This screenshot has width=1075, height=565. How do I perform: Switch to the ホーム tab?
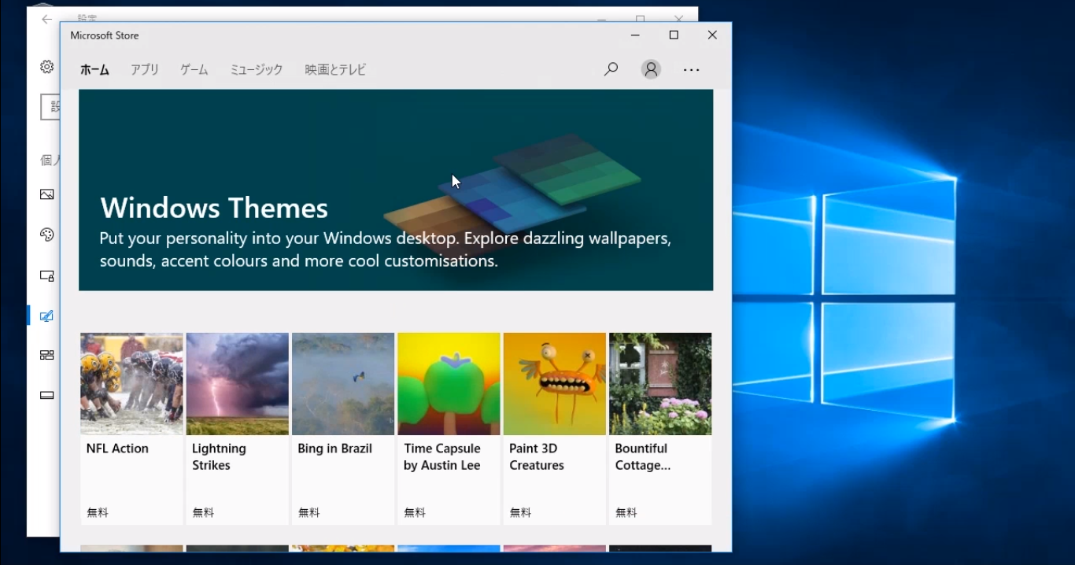94,69
